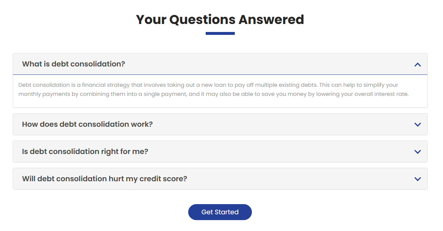Expand "Is debt consolidation right for me?" title text
The image size is (443, 231).
(85, 151)
